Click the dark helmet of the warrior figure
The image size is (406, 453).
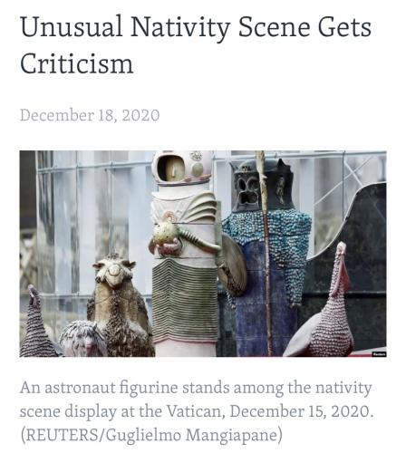point(261,185)
